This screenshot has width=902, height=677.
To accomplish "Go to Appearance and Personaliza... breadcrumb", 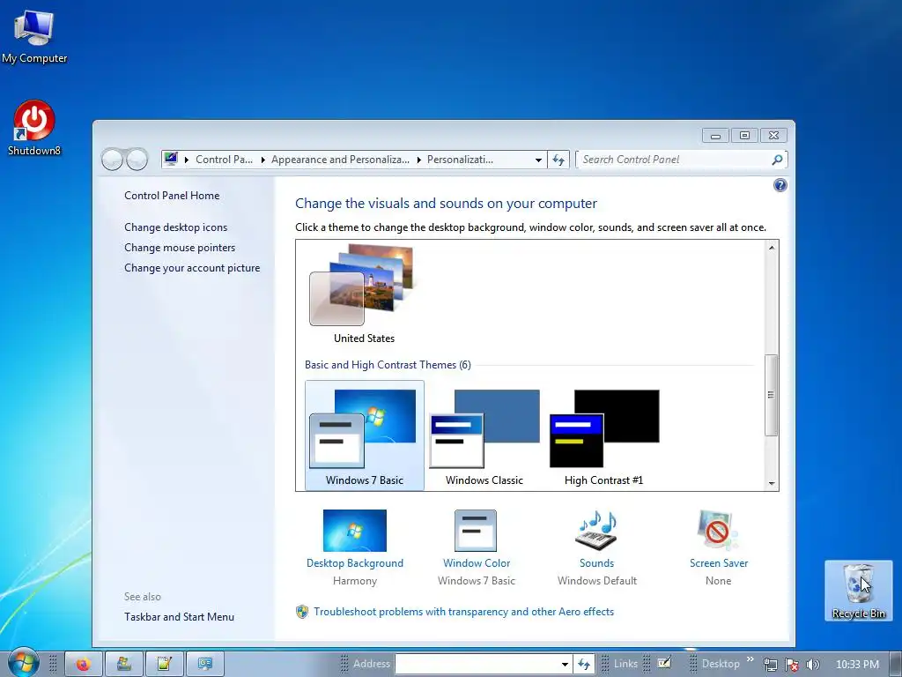I will [340, 160].
